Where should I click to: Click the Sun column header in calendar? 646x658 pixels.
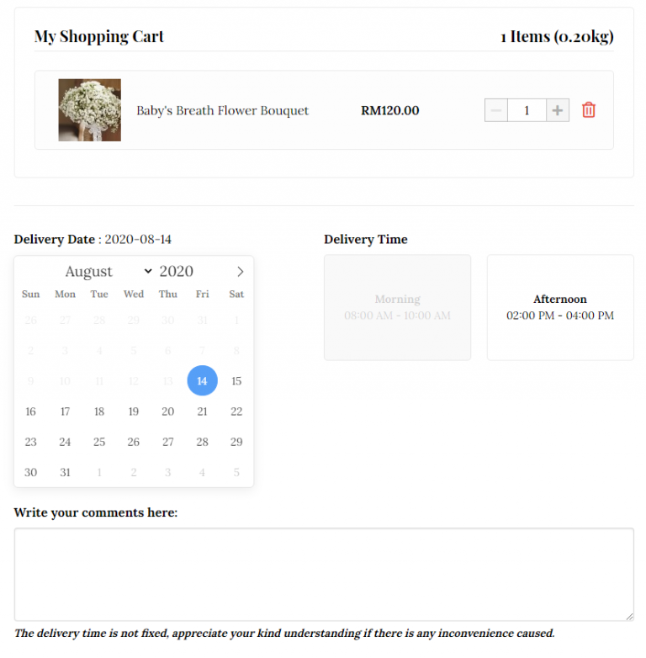30,294
